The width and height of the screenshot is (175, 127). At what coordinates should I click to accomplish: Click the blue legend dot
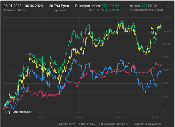click(100, 124)
